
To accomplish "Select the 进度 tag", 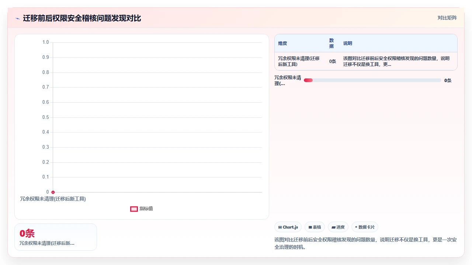I will pos(338,227).
